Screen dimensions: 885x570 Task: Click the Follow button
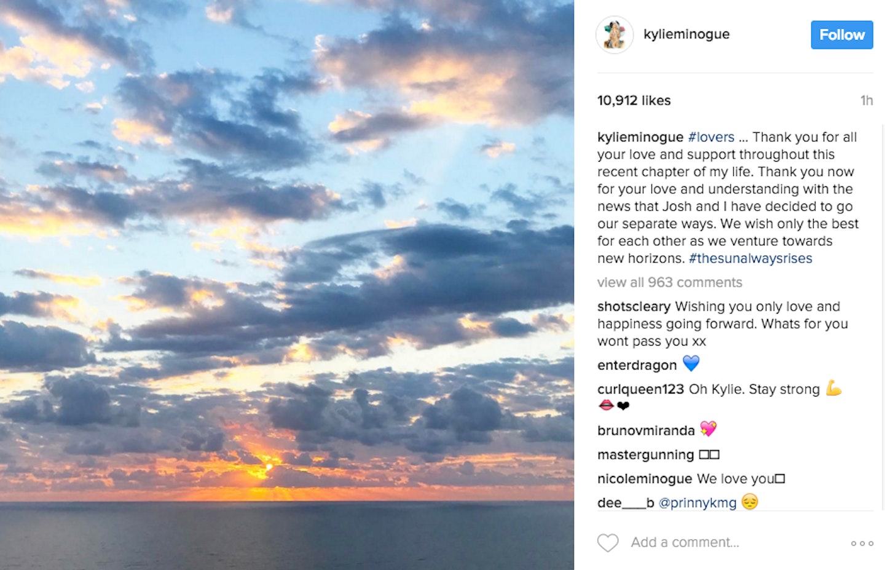(841, 34)
